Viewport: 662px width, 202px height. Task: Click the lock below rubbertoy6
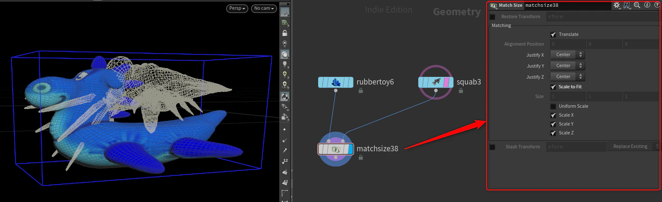click(x=361, y=90)
